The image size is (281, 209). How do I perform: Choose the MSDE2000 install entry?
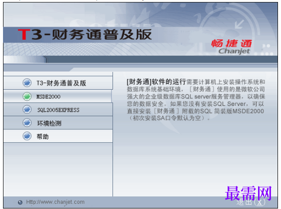57,96
